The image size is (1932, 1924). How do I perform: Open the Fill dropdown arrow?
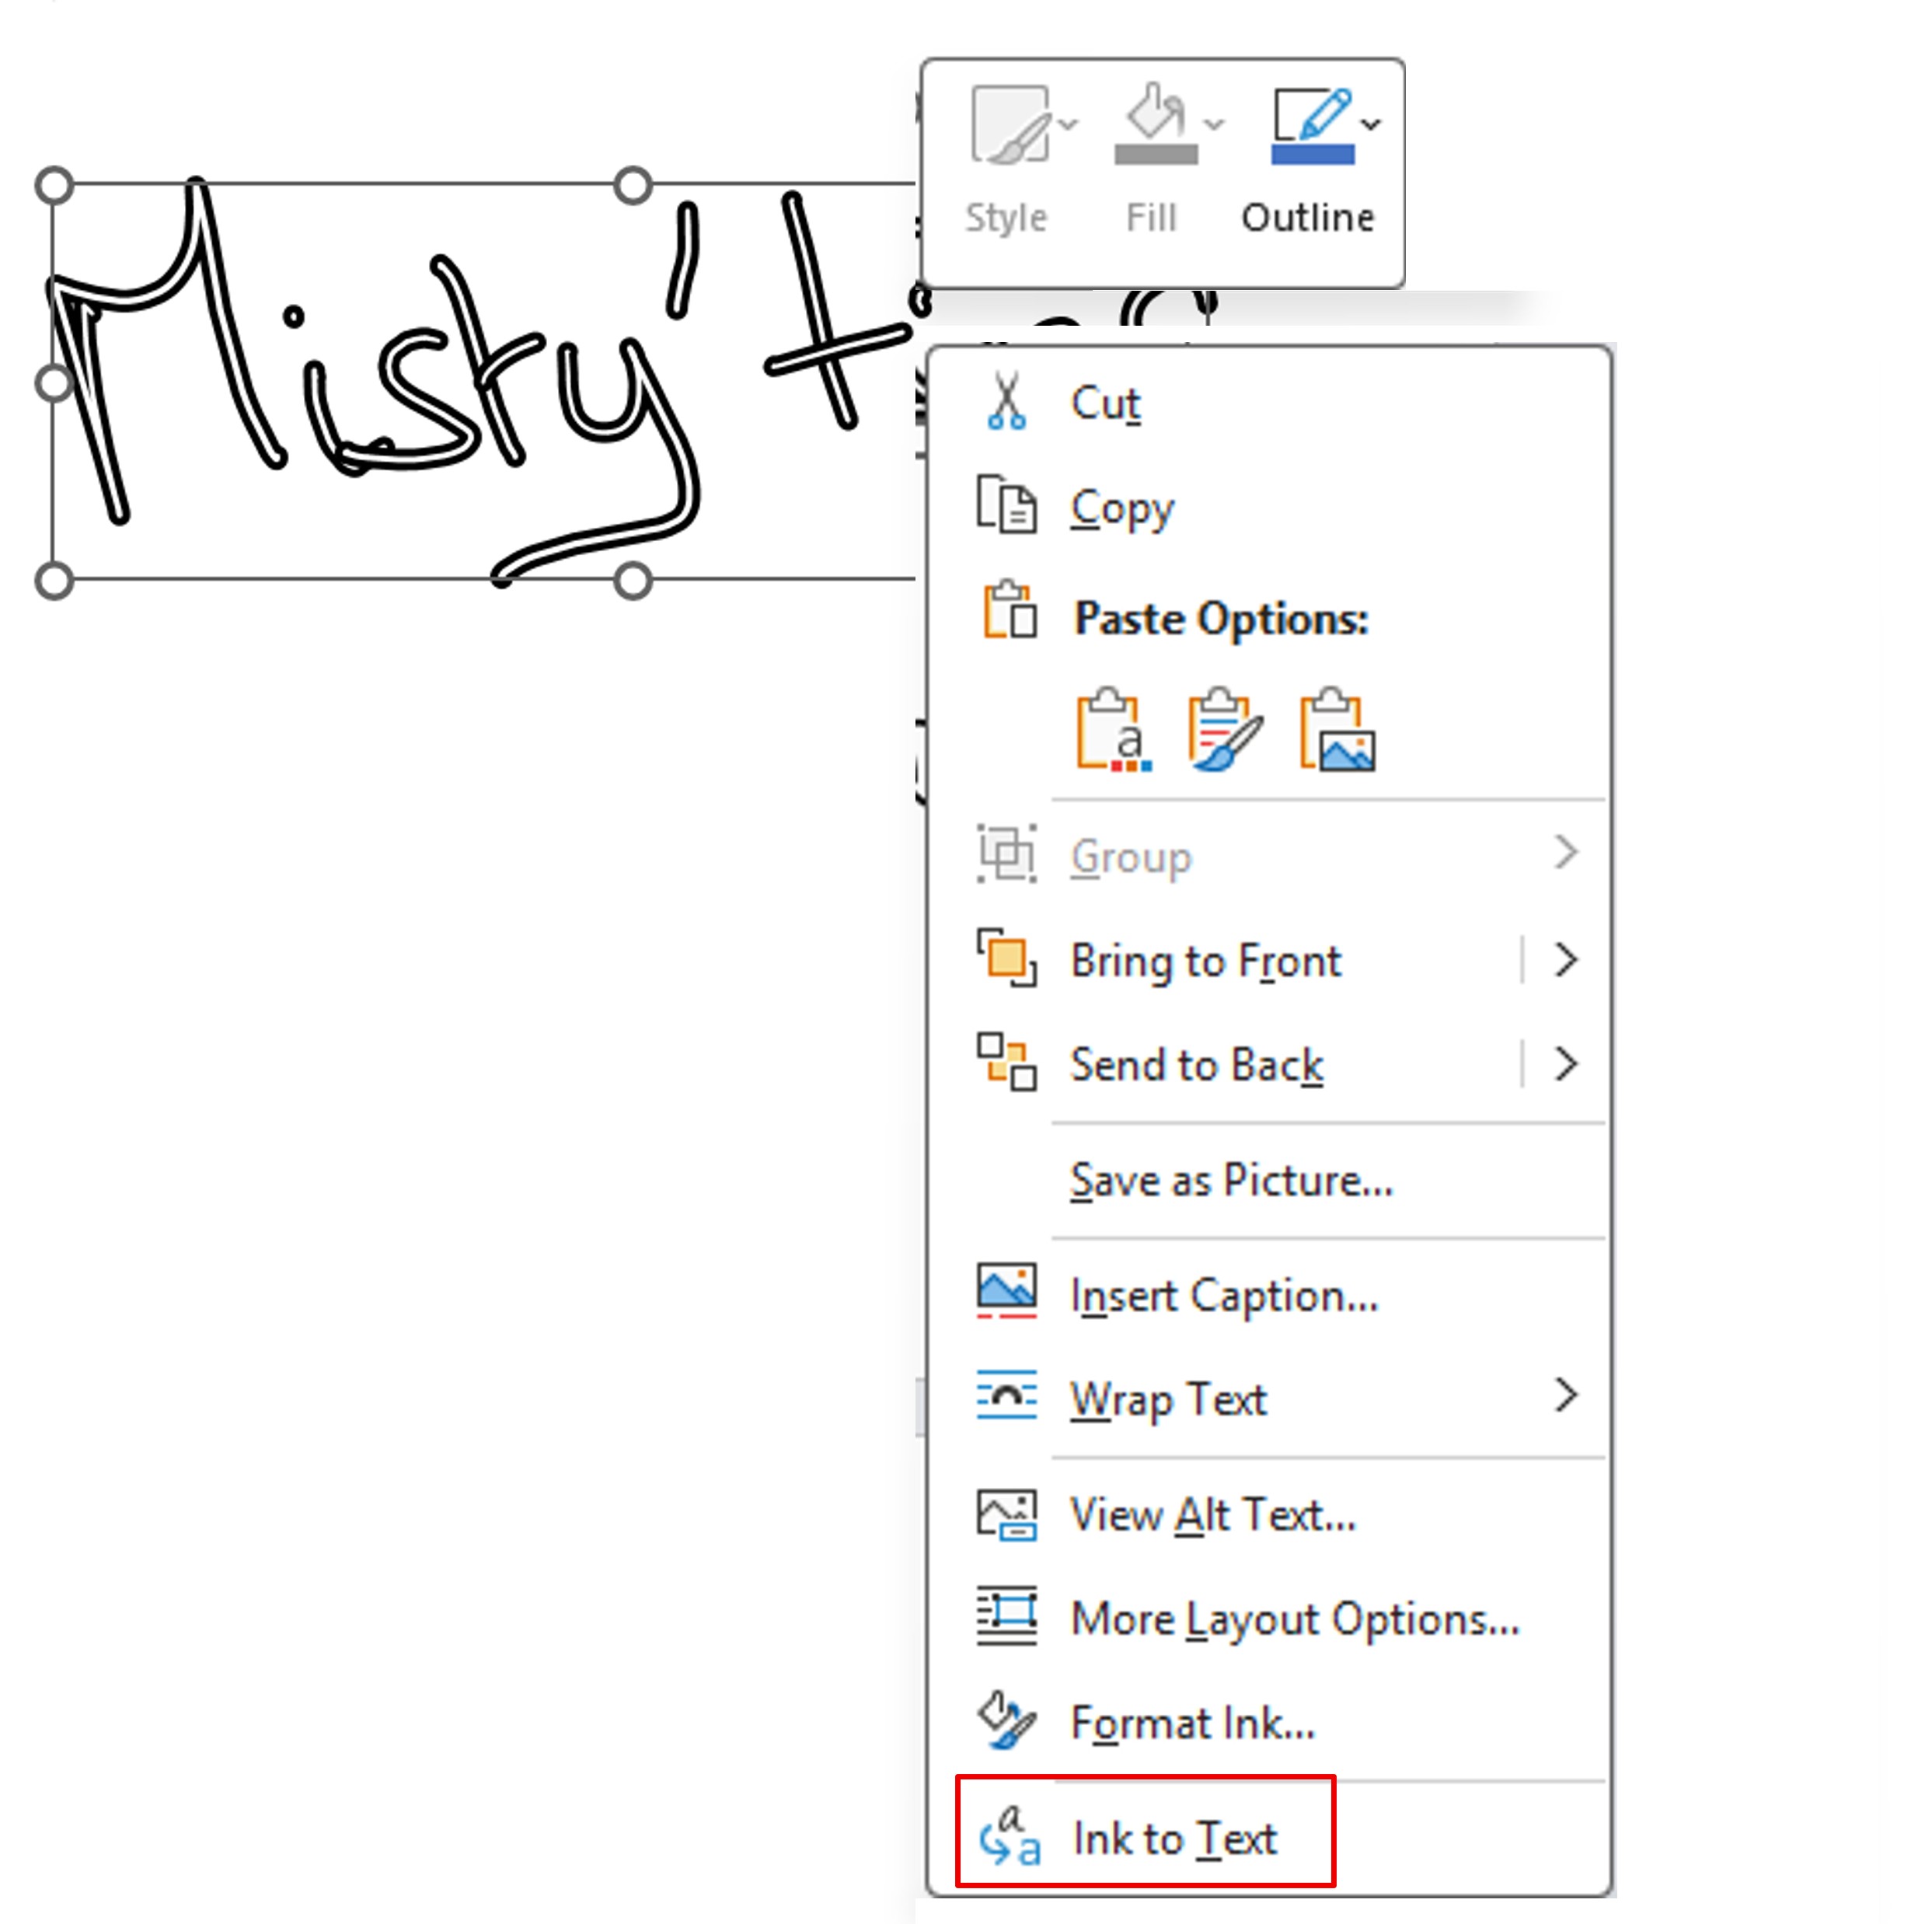[x=1214, y=124]
